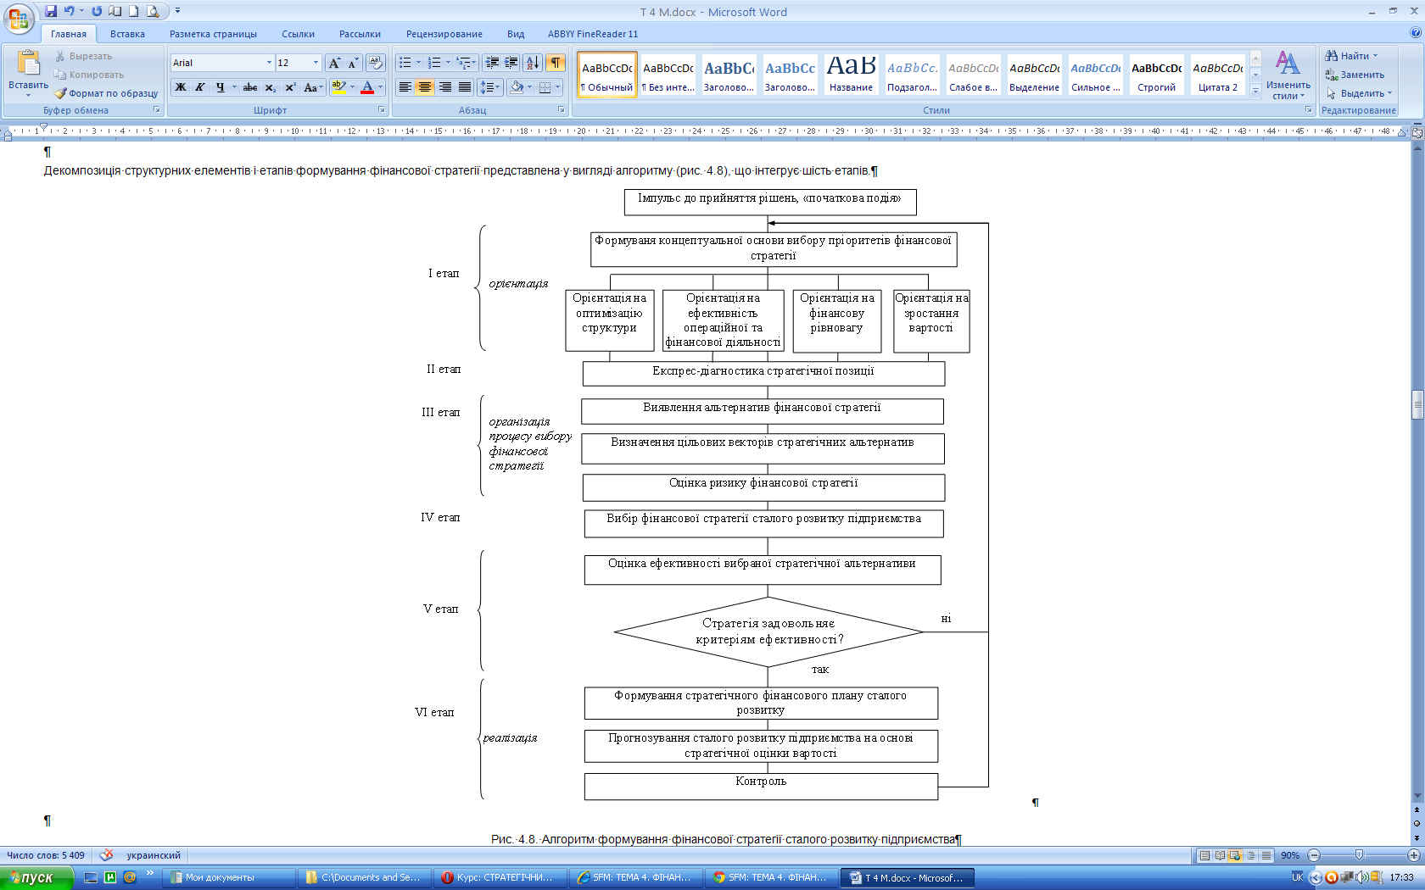Justify paragraph text
Screen dimensions: 1425x890
tap(465, 87)
